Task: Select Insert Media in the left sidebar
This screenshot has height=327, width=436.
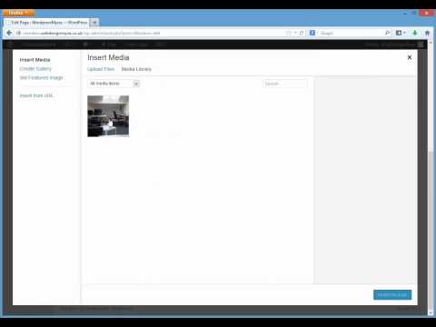Action: click(x=35, y=60)
